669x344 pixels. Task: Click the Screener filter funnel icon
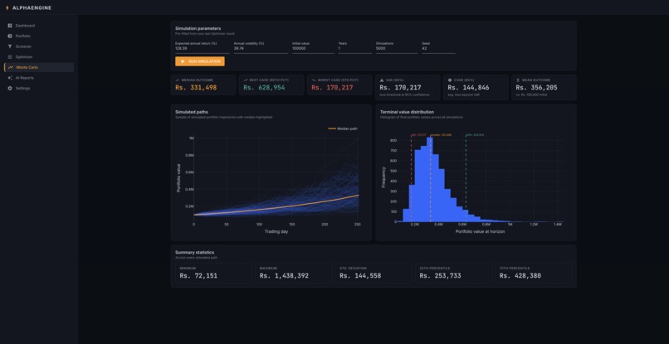pos(10,46)
